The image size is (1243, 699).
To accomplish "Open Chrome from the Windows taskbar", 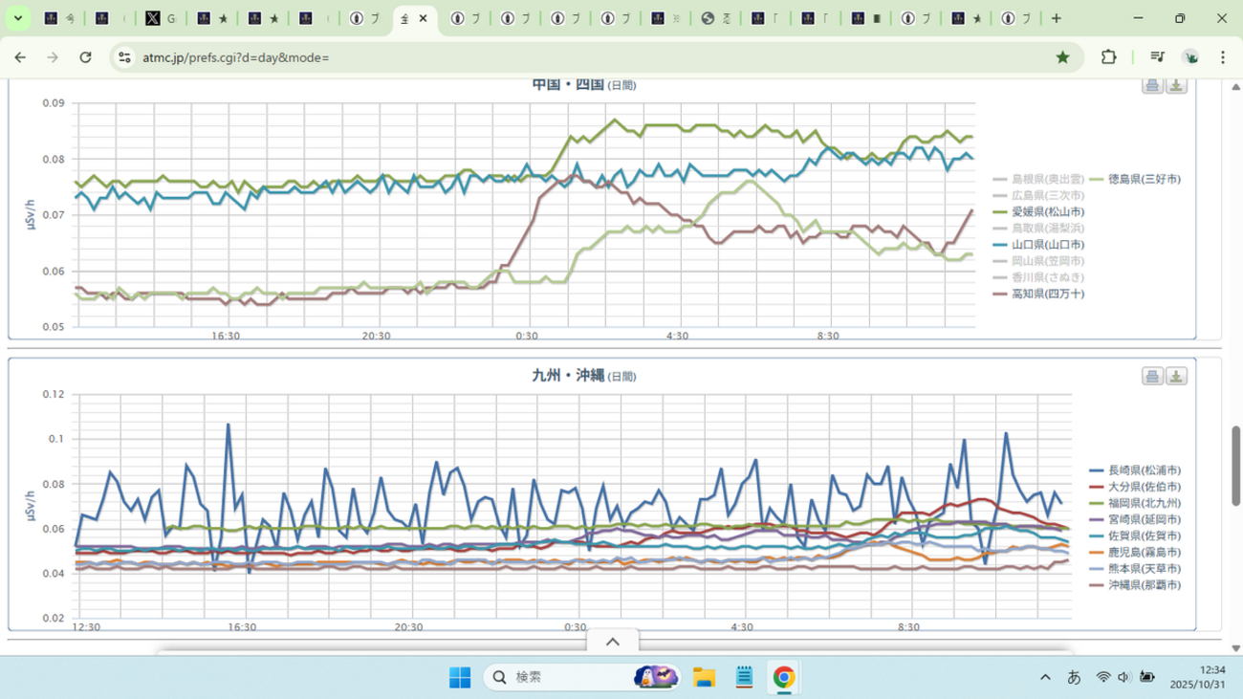I will (x=783, y=678).
